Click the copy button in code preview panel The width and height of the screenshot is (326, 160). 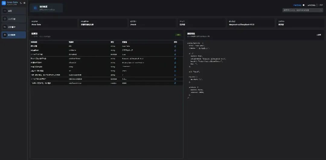tap(319, 35)
